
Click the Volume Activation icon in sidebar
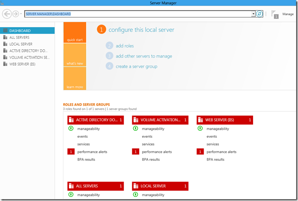click(x=6, y=57)
